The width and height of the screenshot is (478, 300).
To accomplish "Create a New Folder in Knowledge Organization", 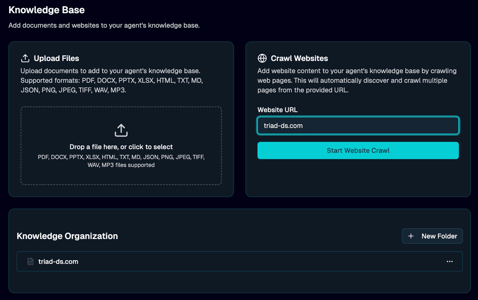I will coord(432,236).
